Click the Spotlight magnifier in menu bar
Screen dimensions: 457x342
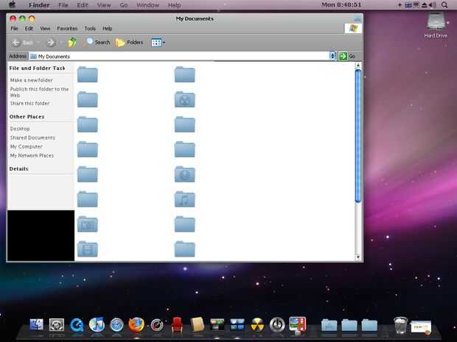(x=444, y=5)
